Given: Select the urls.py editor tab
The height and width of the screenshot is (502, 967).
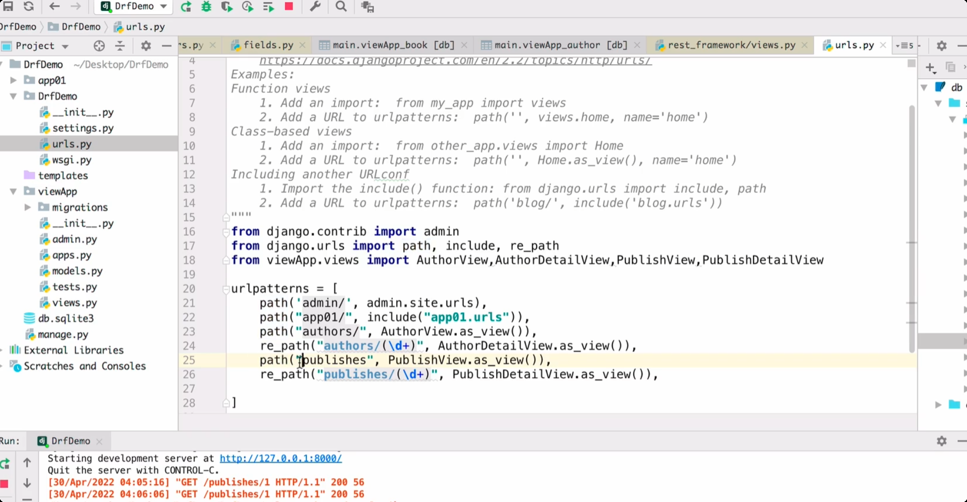Looking at the screenshot, I should (854, 45).
